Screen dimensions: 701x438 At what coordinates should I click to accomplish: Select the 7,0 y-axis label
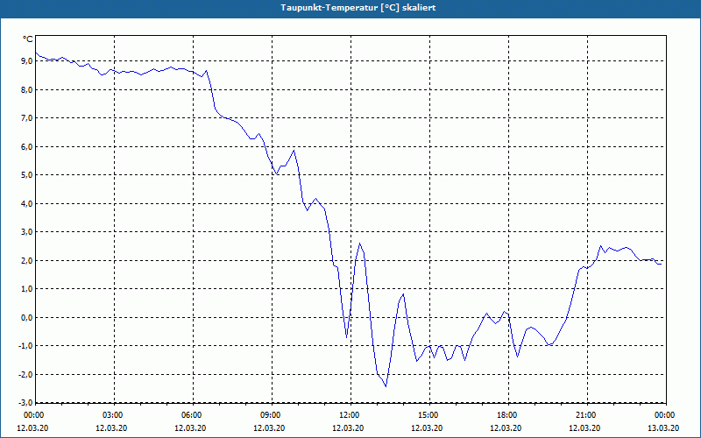click(27, 118)
